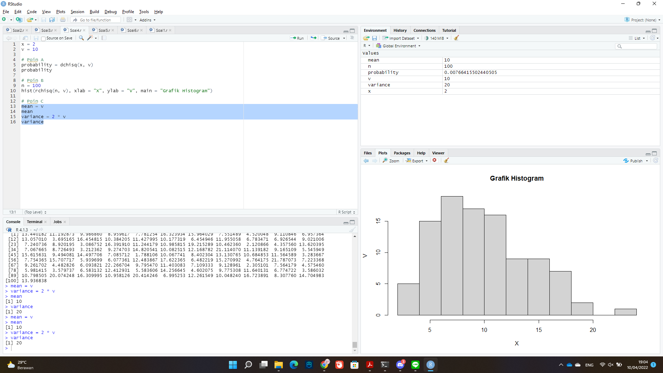The image size is (663, 373).
Task: Click the Import Dataset button
Action: (x=401, y=38)
